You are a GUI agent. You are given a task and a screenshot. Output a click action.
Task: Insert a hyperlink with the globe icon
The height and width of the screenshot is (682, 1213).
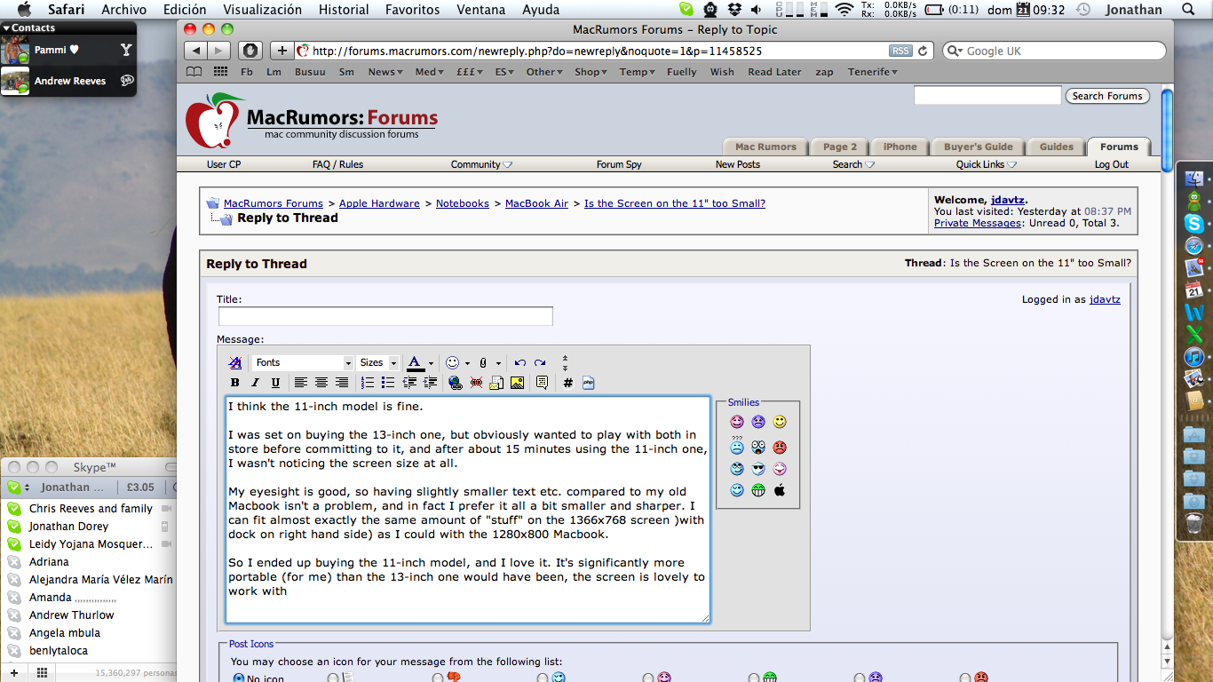456,383
